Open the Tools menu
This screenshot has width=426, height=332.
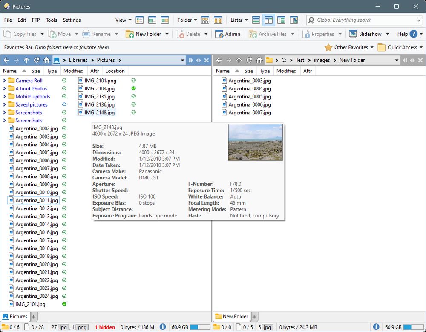coord(52,20)
